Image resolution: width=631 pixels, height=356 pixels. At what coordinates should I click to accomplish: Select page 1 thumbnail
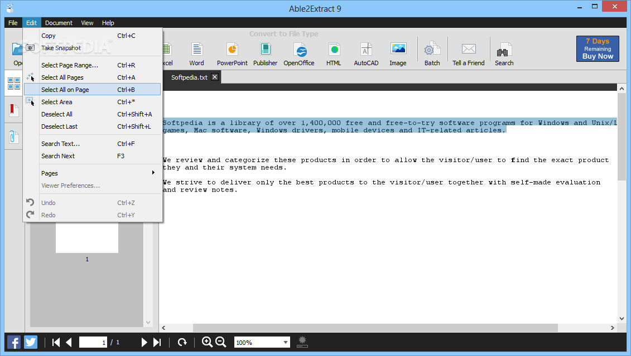click(x=87, y=238)
